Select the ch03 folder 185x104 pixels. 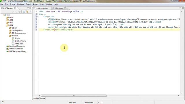[x=11, y=23]
